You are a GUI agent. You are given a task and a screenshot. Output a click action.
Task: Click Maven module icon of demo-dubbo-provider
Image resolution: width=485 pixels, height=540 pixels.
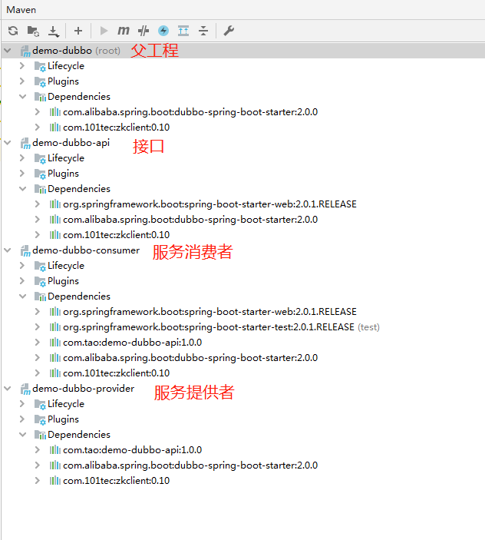(25, 389)
